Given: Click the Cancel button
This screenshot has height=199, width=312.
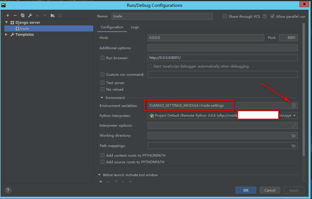Looking at the screenshot, I should [270, 190].
